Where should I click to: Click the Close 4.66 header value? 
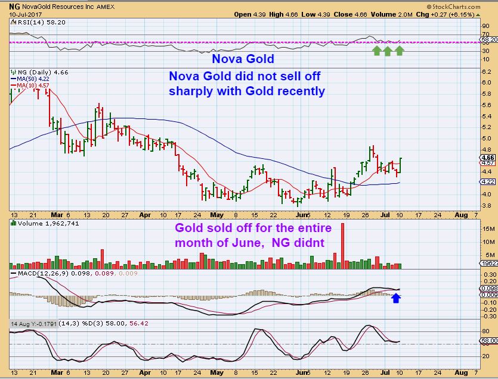[350, 14]
